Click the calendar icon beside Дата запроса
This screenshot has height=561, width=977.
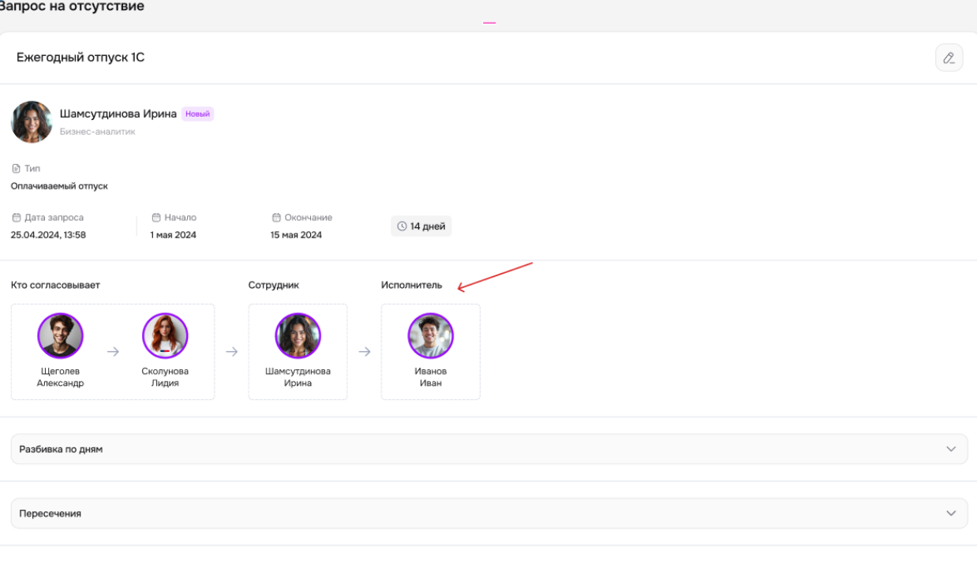(x=16, y=218)
